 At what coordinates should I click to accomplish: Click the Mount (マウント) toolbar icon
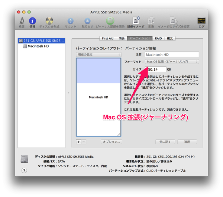tap(70, 21)
